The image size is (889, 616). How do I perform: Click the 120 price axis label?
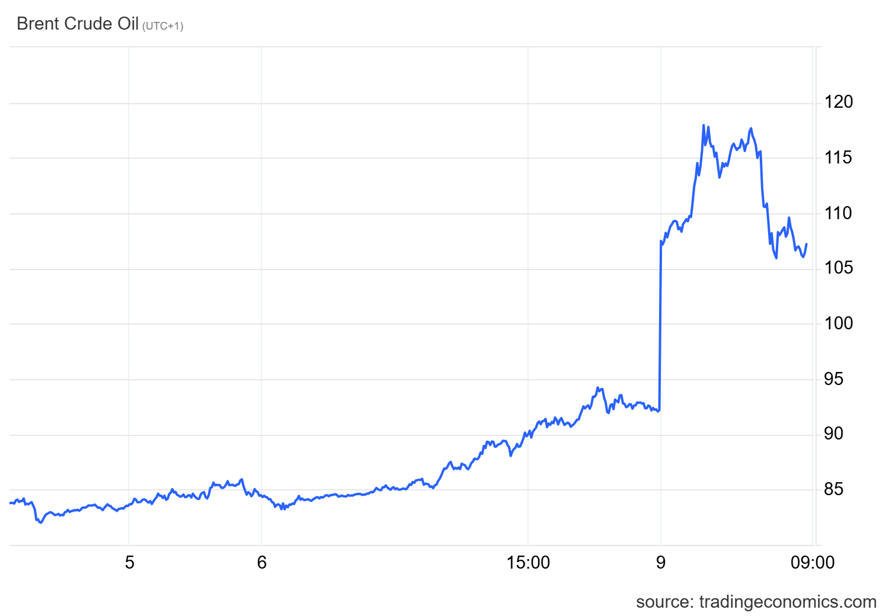pyautogui.click(x=839, y=102)
